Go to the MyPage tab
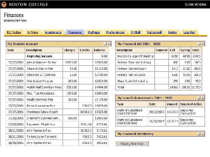Screen dimensions: 210x157 tap(94, 32)
